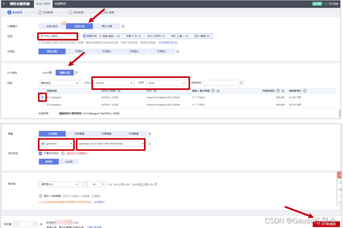Select 包年/包月 billing mode
343x228 pixels.
pyautogui.click(x=52, y=26)
